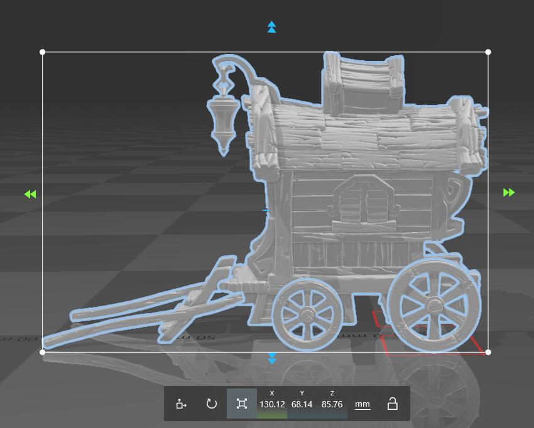Screen dimensions: 534x428
Task: Click the Z dimension field showing 85.76
Action: tap(332, 404)
